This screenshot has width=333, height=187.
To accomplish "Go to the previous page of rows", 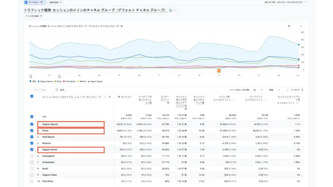I will (x=288, y=90).
